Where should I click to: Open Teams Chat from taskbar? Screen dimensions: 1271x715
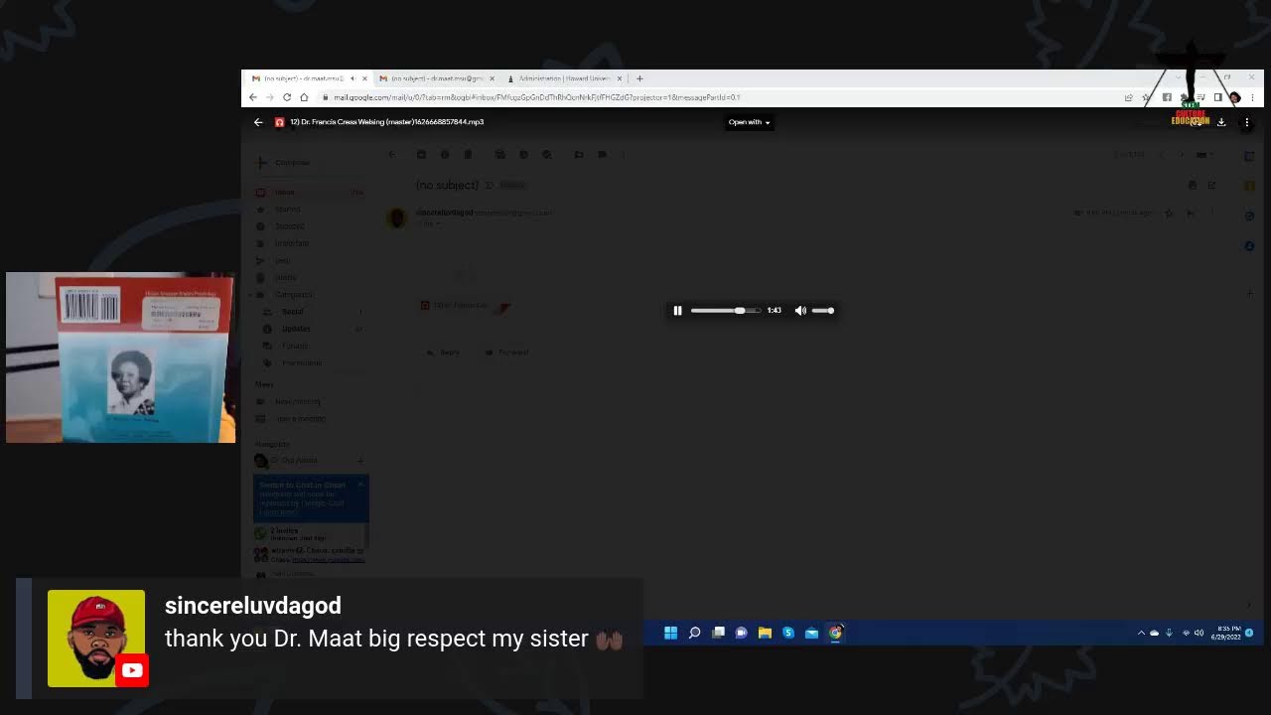tap(741, 633)
